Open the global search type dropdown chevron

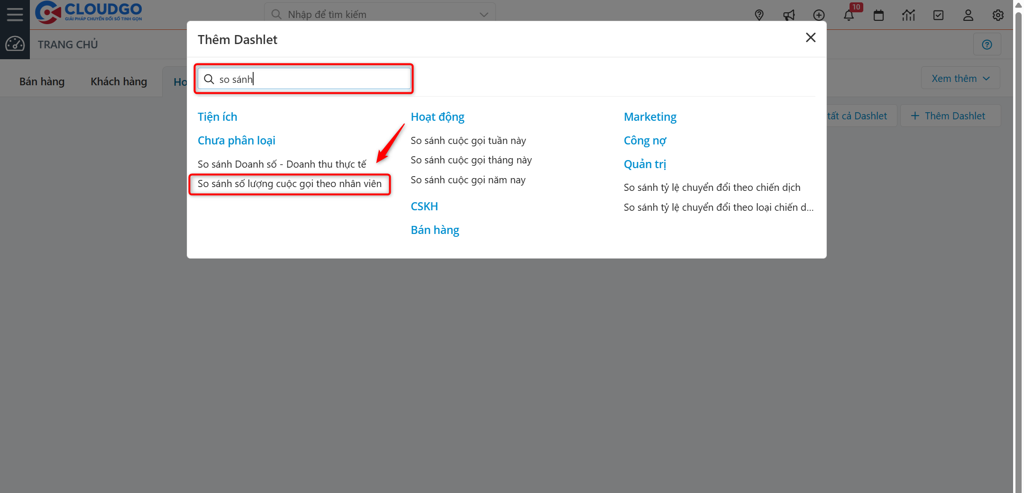[483, 14]
